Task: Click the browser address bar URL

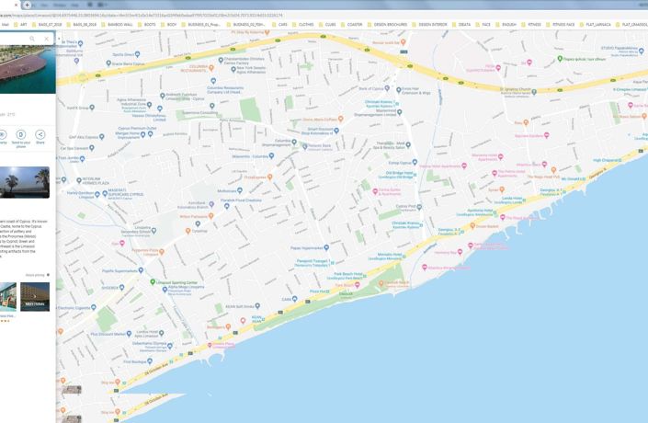Action: click(141, 16)
